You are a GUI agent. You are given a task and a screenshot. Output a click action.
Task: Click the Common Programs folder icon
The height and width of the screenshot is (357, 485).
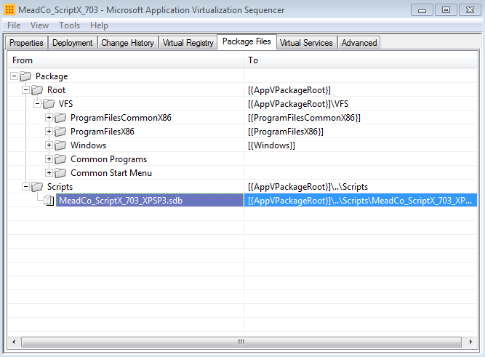click(60, 159)
